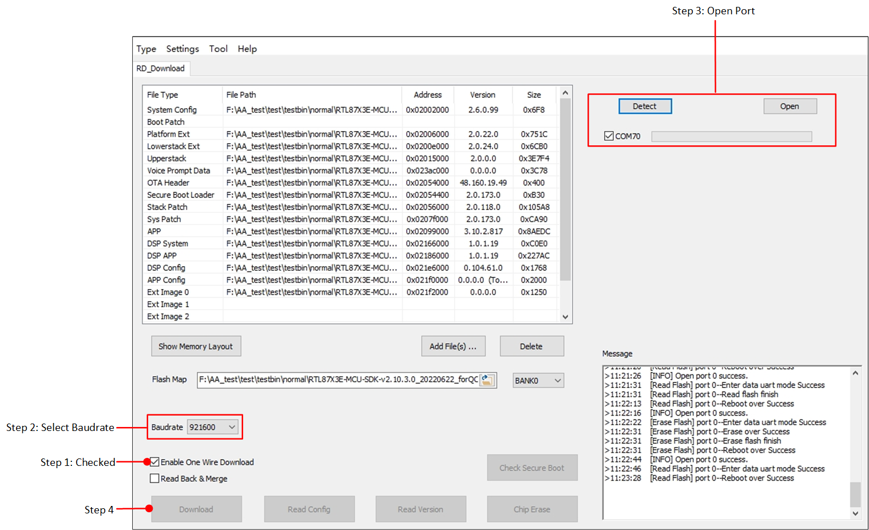Select the APP Config row
Screen dimensions: 869x530
coord(351,280)
